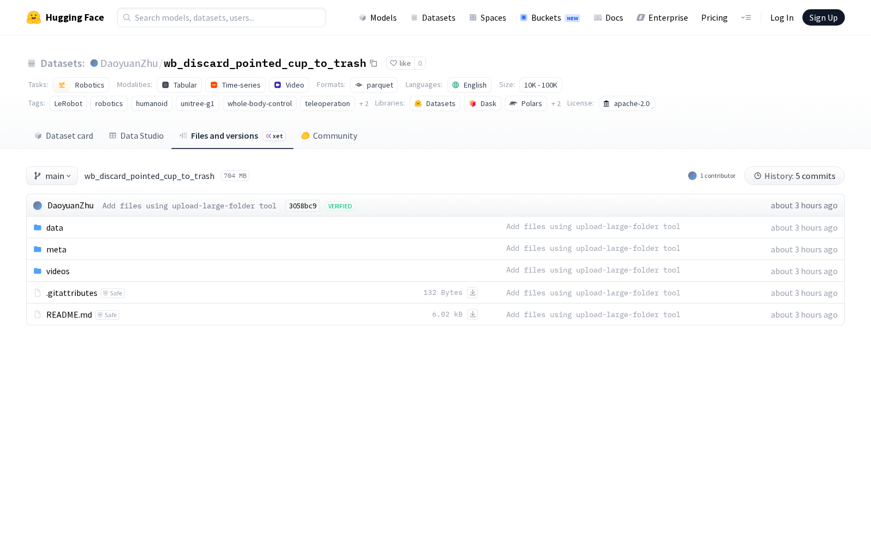This screenshot has width=871, height=544.
Task: Click the data folder icon
Action: [38, 227]
